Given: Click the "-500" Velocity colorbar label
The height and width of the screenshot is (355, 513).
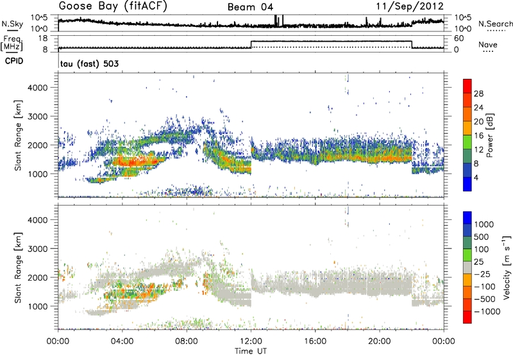Looking at the screenshot, I should [485, 299].
